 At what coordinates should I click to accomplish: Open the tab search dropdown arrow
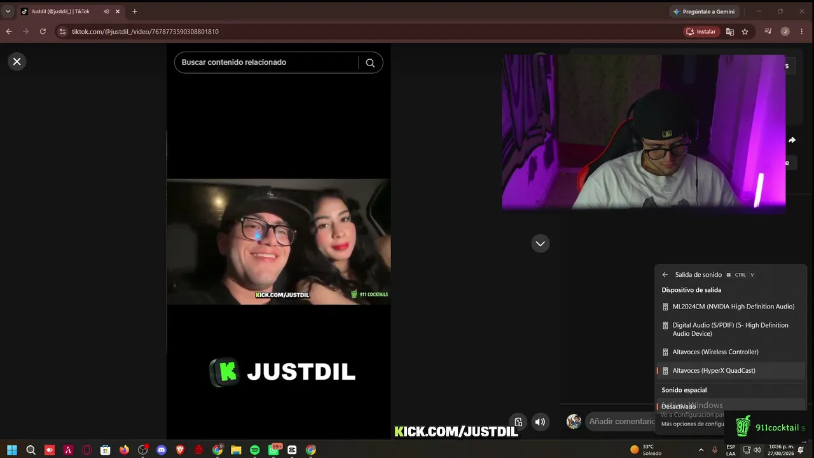pyautogui.click(x=8, y=11)
